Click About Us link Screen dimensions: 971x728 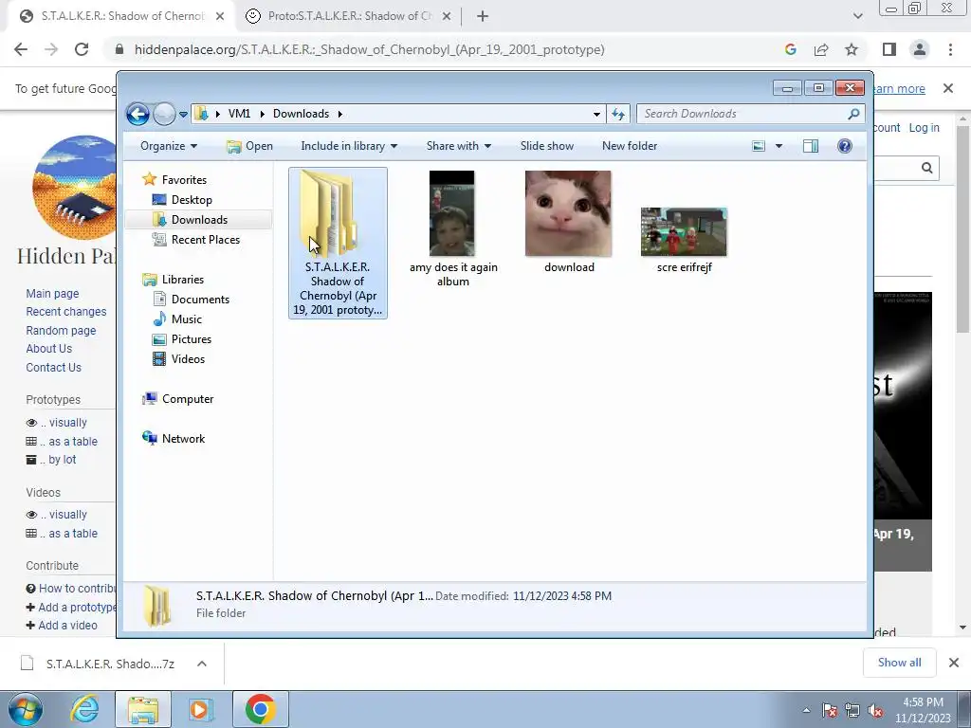click(49, 349)
